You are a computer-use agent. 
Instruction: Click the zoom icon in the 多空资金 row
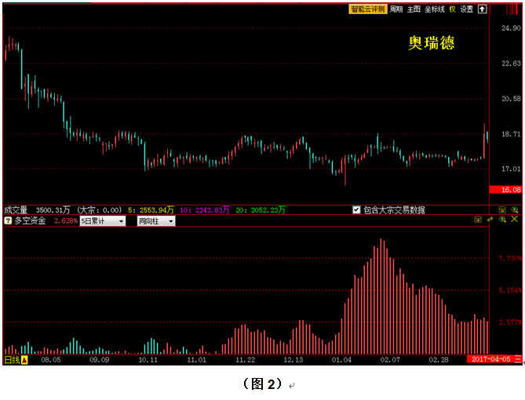point(503,220)
